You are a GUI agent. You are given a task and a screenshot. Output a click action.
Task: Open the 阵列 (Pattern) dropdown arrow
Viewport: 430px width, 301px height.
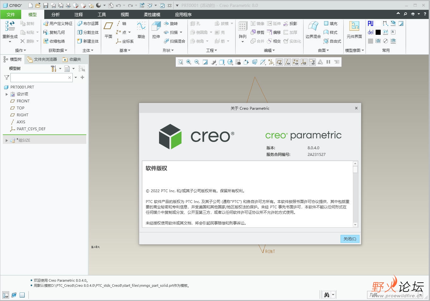coord(243,42)
